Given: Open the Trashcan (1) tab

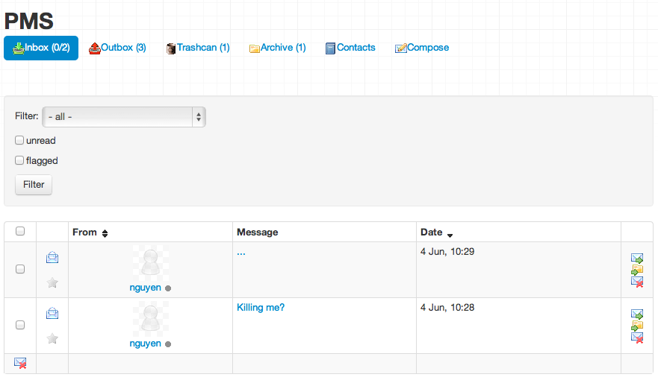Looking at the screenshot, I should [198, 48].
